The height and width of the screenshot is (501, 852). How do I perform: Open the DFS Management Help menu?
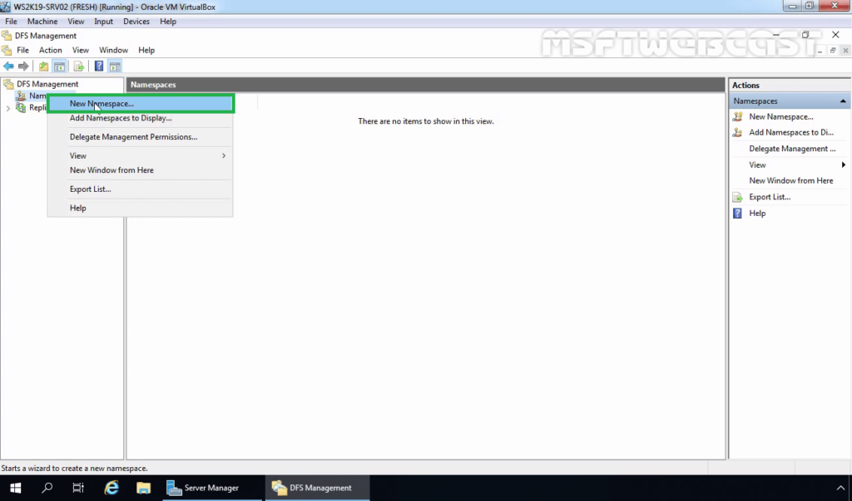pyautogui.click(x=146, y=50)
